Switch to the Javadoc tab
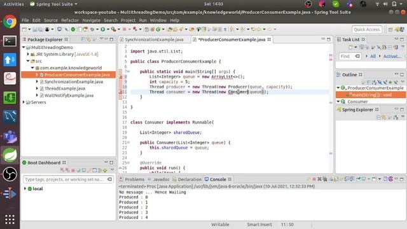 161,179
